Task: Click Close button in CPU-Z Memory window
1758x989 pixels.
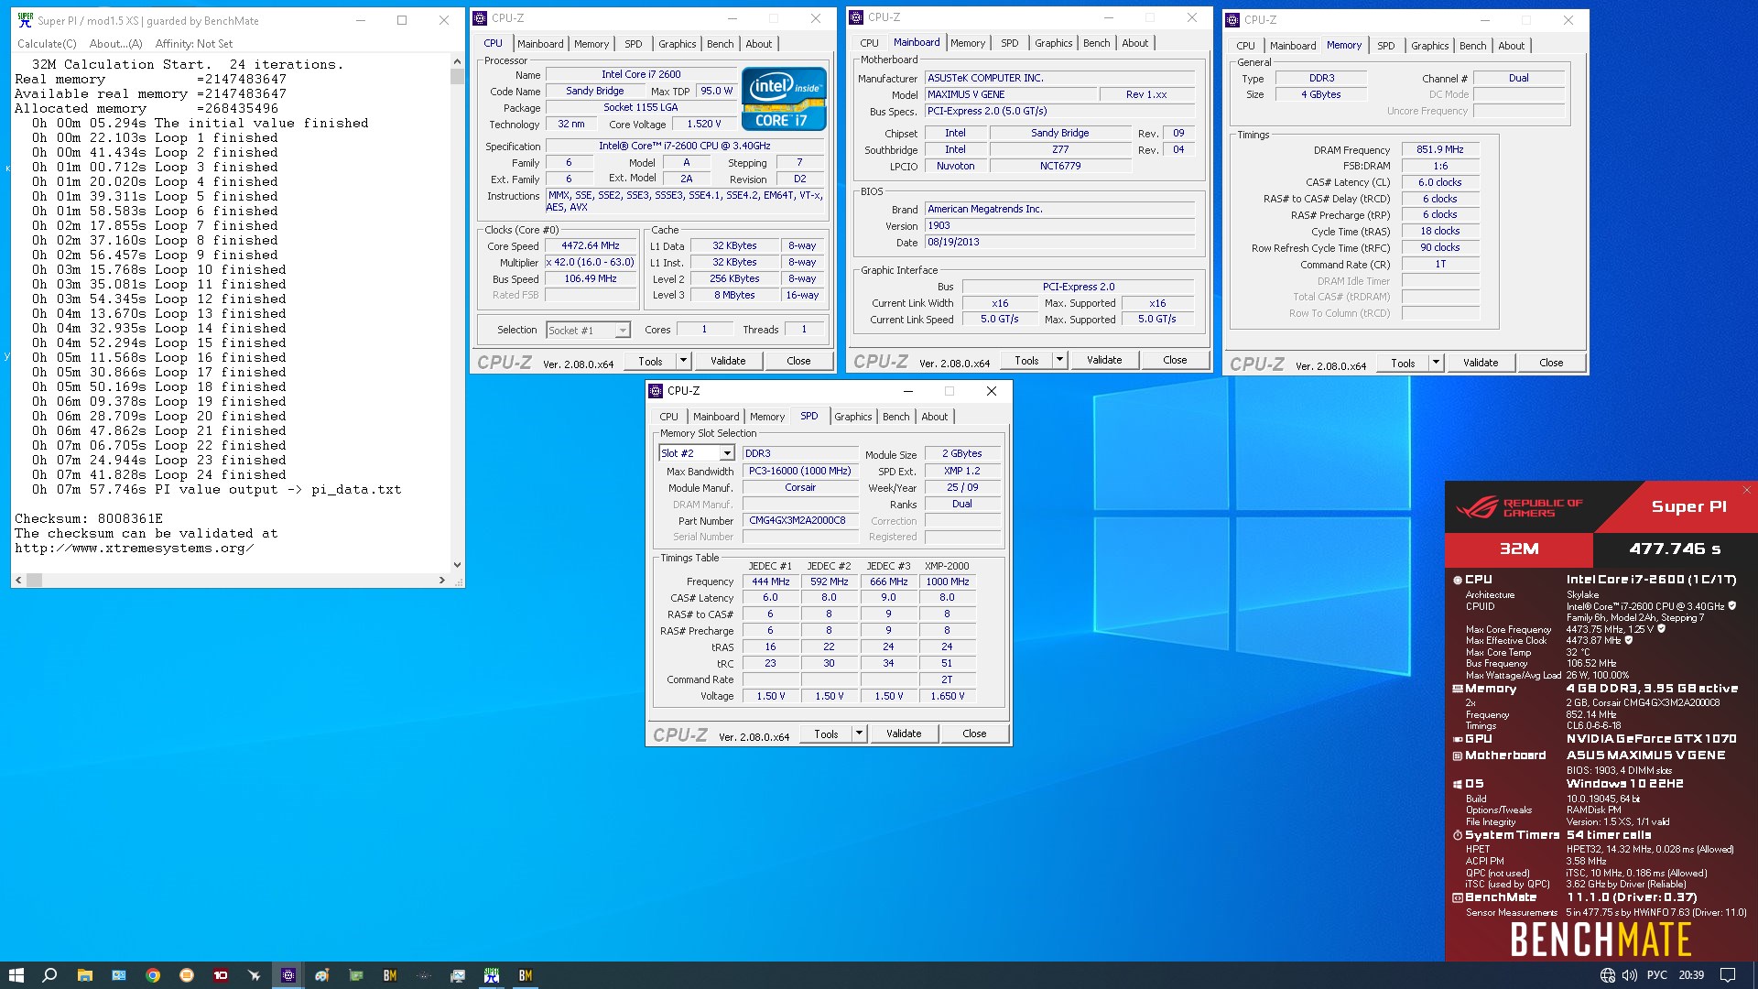Action: [1551, 363]
